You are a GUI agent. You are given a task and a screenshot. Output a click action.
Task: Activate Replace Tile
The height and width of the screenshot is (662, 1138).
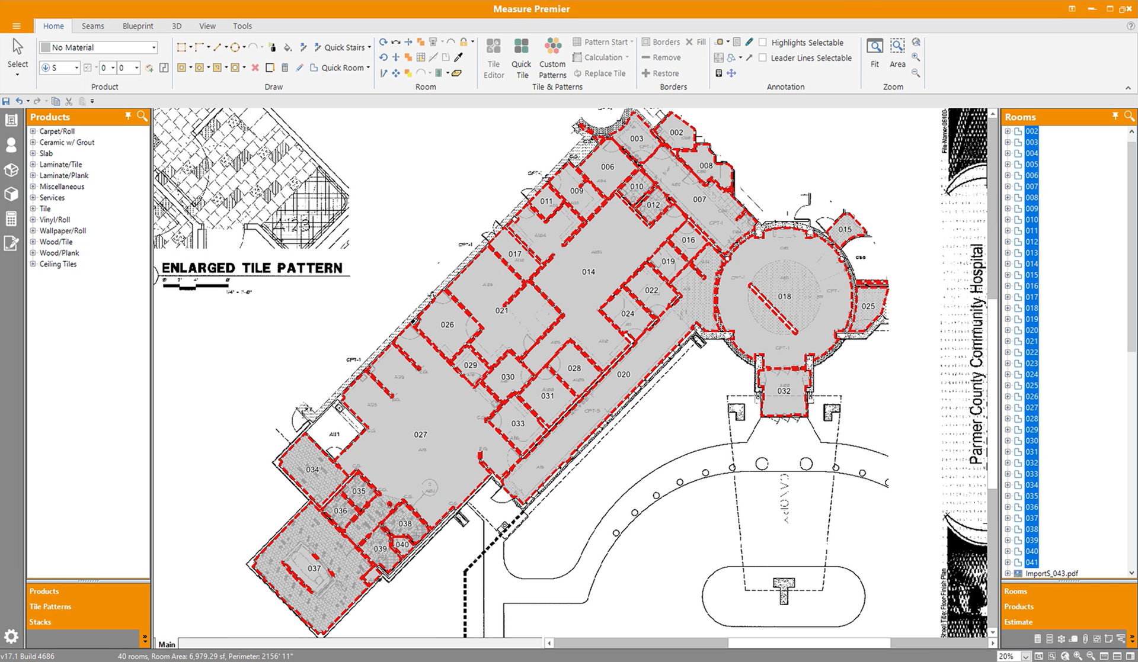600,73
